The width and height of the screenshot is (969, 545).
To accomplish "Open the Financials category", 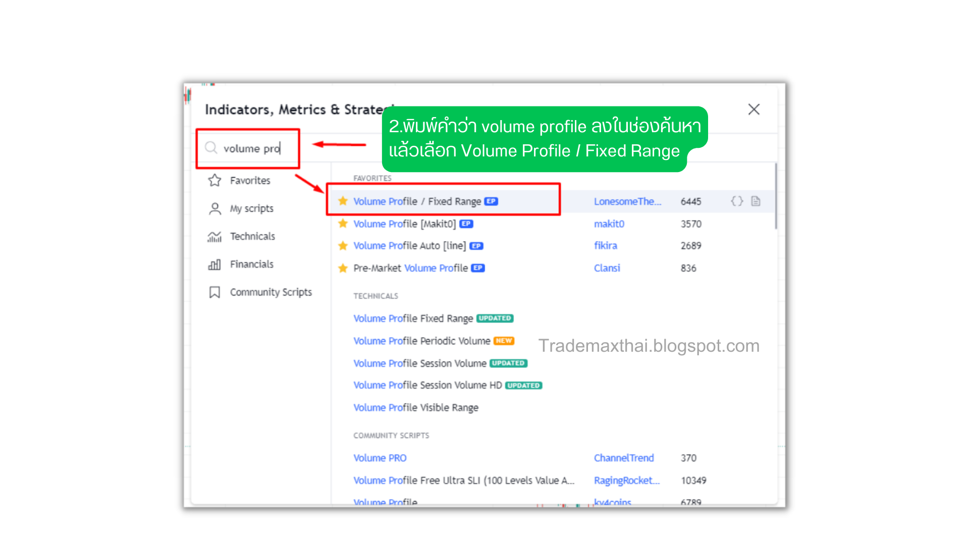I will 251,264.
